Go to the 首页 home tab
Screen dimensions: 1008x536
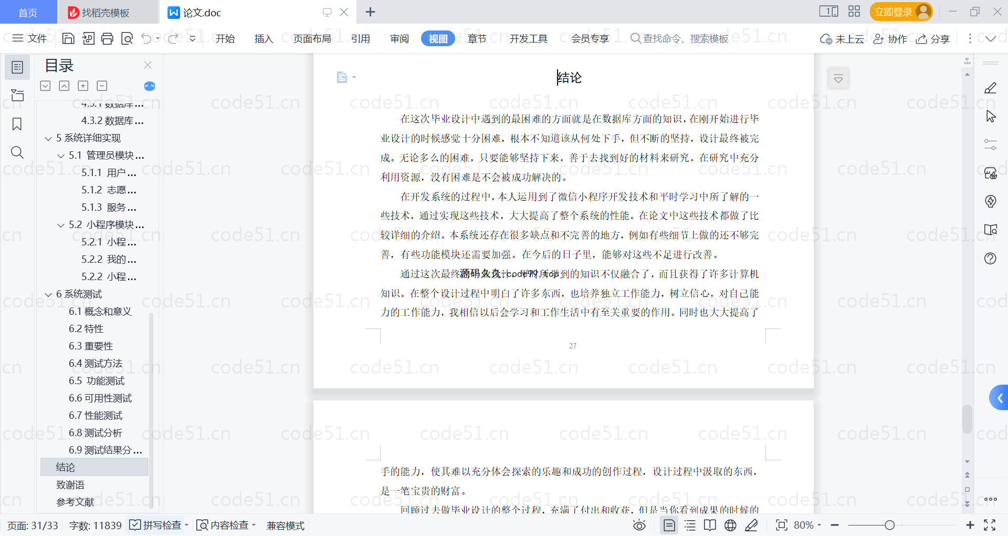point(28,12)
